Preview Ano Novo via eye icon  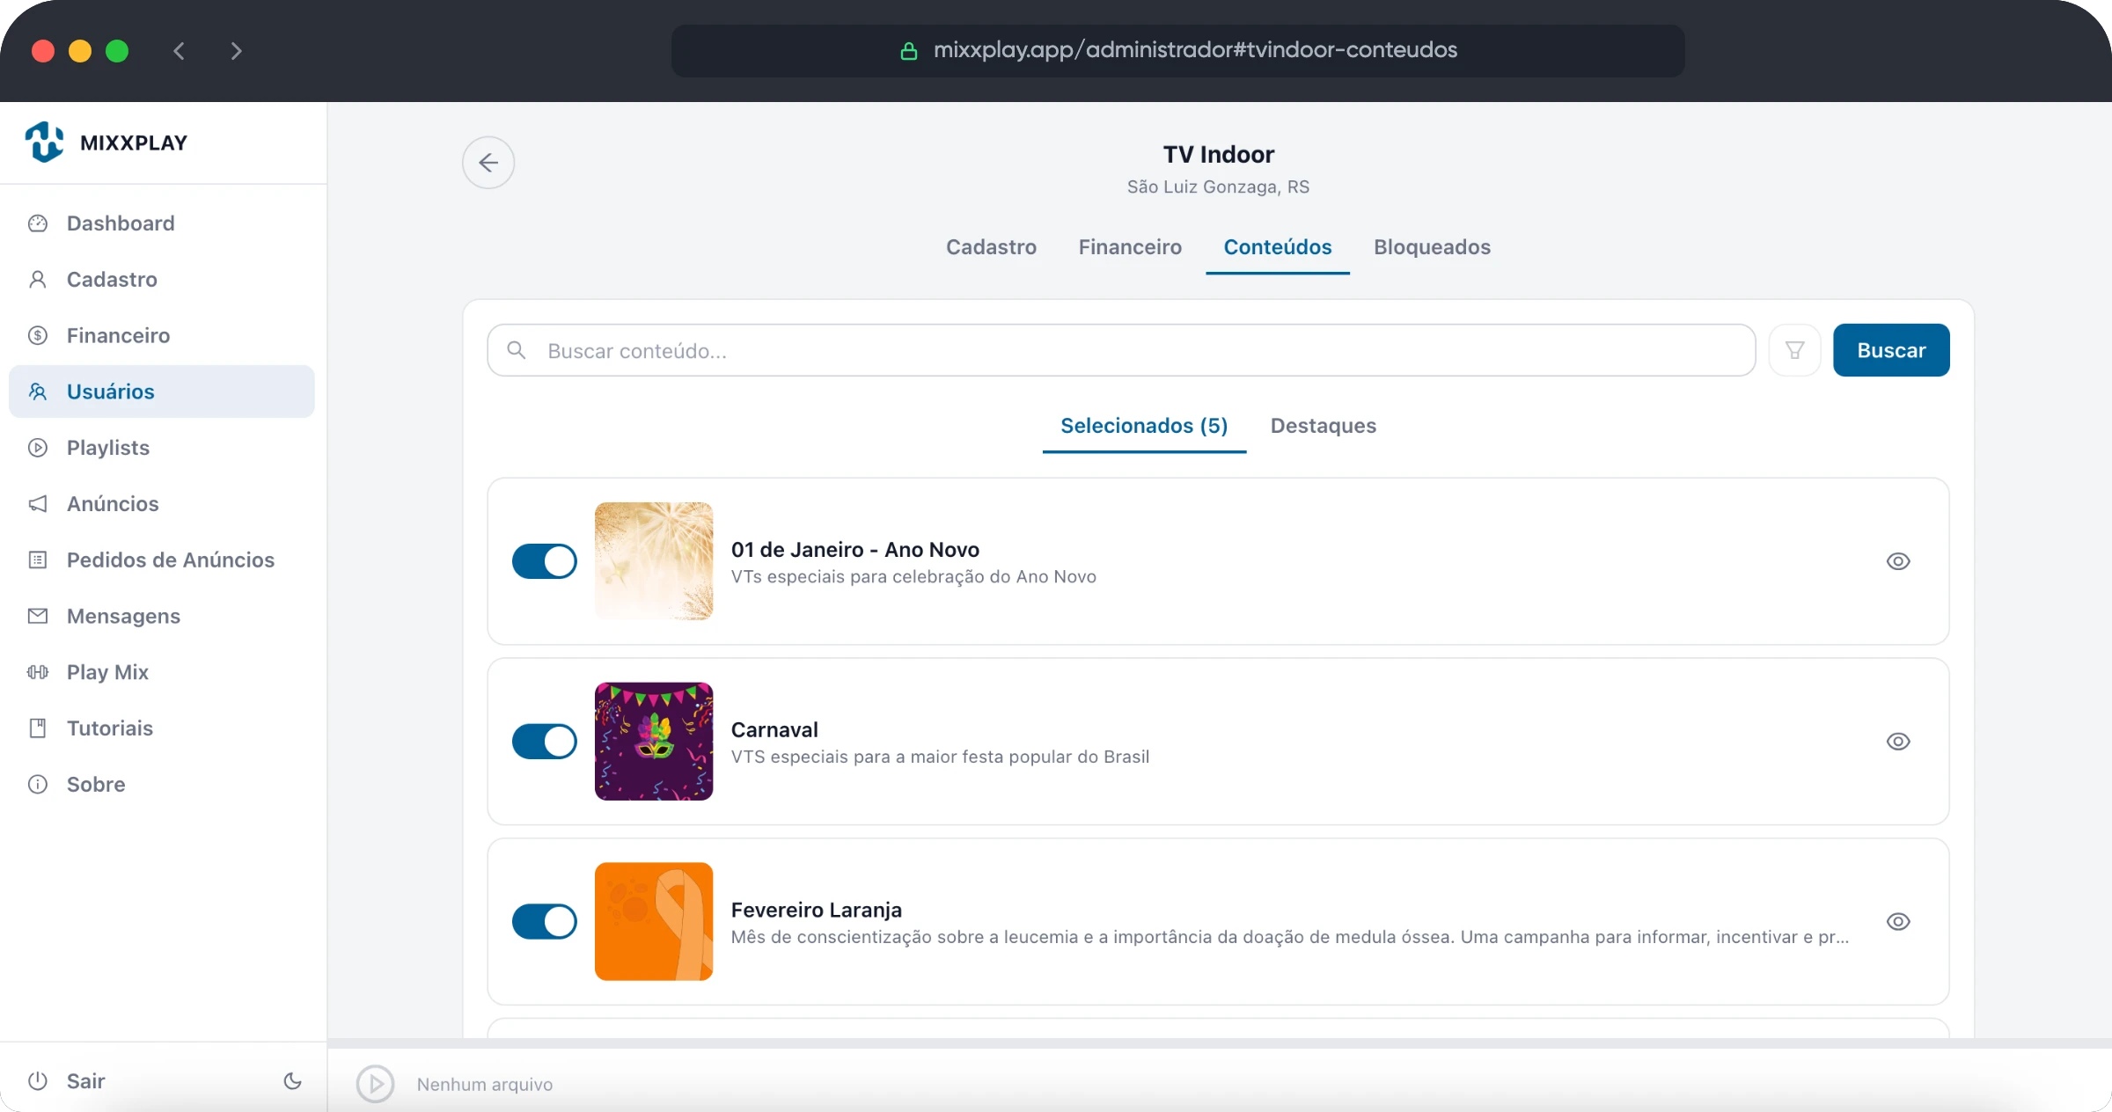[1898, 561]
